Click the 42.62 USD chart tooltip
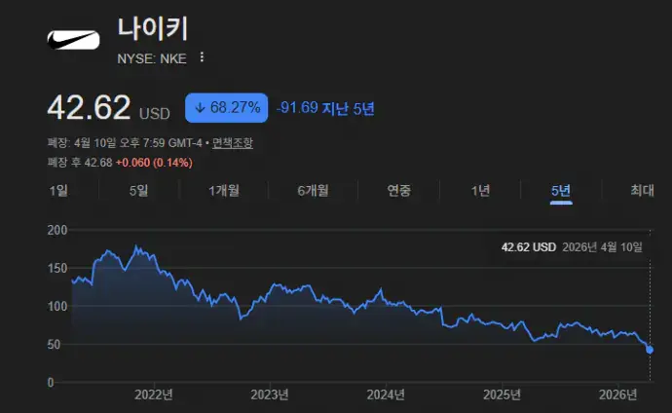Viewport: 672px width, 413px height. pyautogui.click(x=529, y=247)
